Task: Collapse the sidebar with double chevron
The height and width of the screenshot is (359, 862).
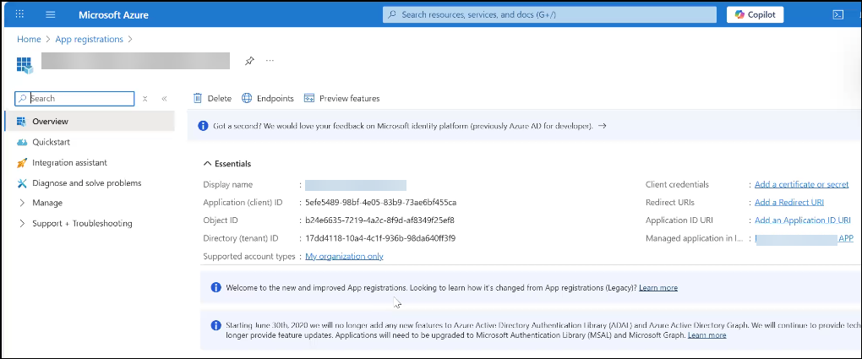Action: coord(165,99)
